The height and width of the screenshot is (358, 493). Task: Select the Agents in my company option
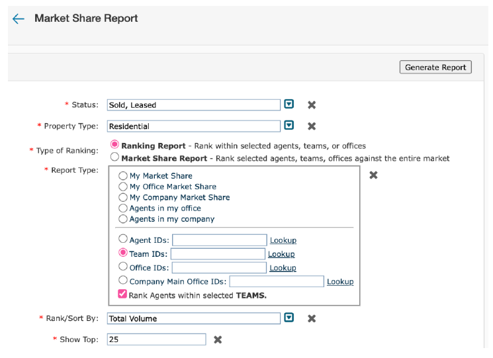point(123,219)
